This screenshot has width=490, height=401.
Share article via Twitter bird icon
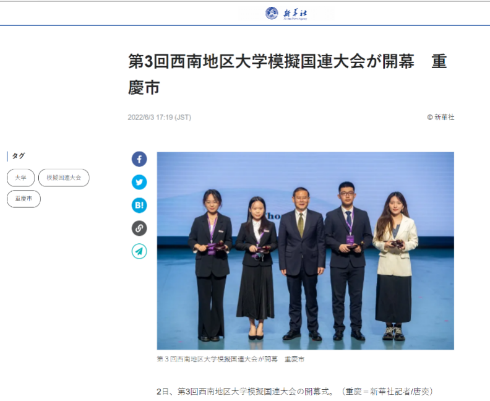point(139,182)
